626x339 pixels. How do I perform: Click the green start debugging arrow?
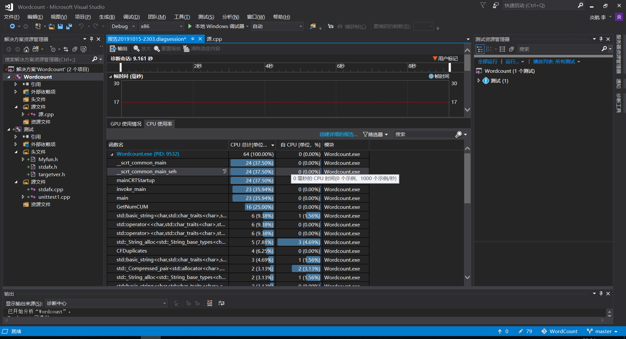(x=190, y=26)
